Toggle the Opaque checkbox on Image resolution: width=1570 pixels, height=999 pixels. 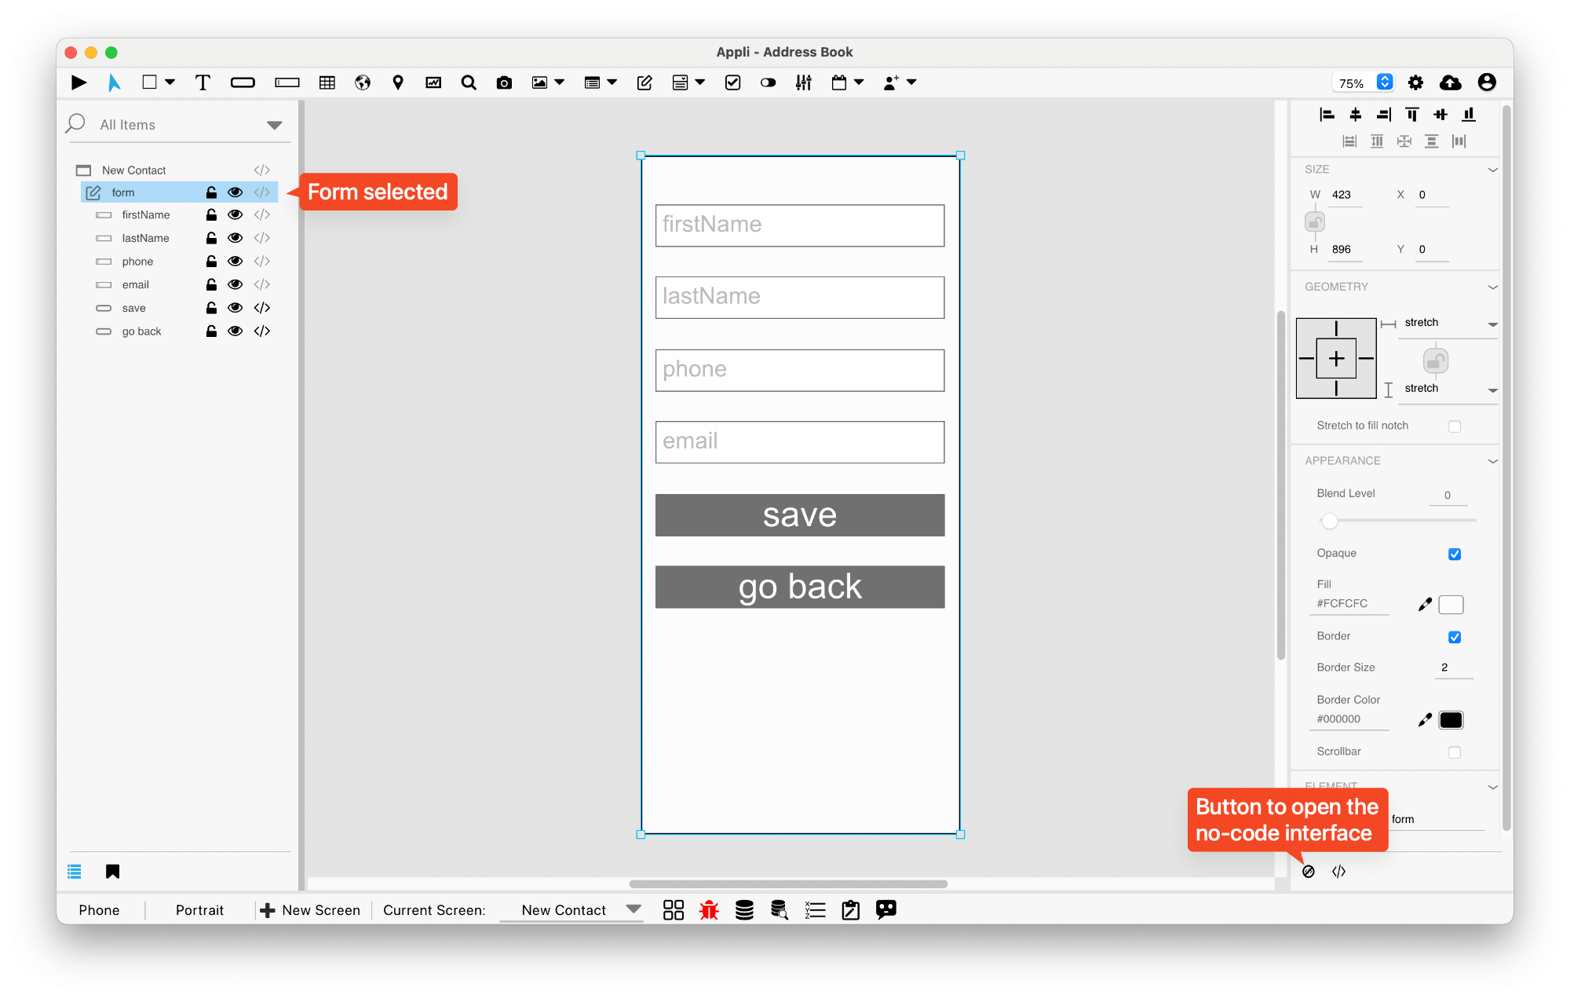[x=1455, y=554]
